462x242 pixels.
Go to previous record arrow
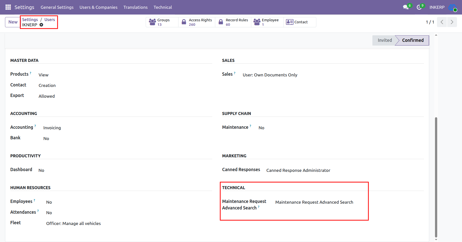[442, 22]
